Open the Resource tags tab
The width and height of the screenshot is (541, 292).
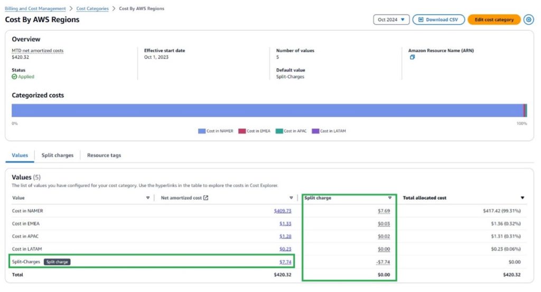pos(104,155)
